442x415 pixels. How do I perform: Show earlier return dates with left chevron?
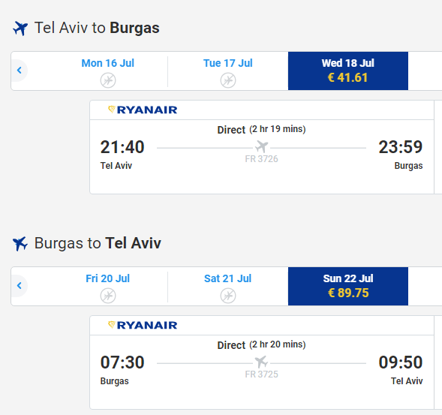20,286
